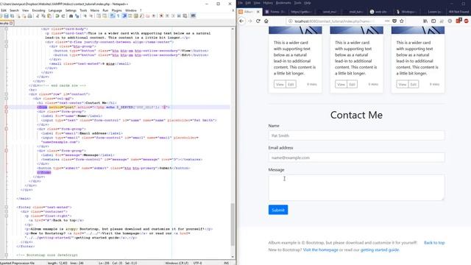Click View button on first card
The height and width of the screenshot is (265, 471).
click(280, 84)
